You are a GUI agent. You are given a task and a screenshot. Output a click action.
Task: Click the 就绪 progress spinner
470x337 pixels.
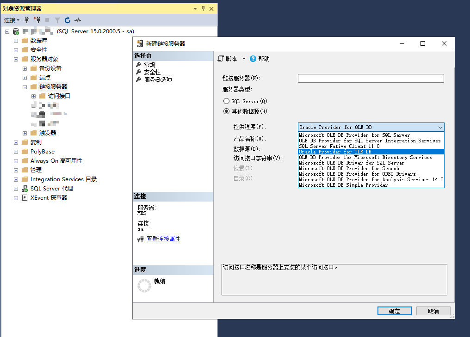tap(144, 285)
